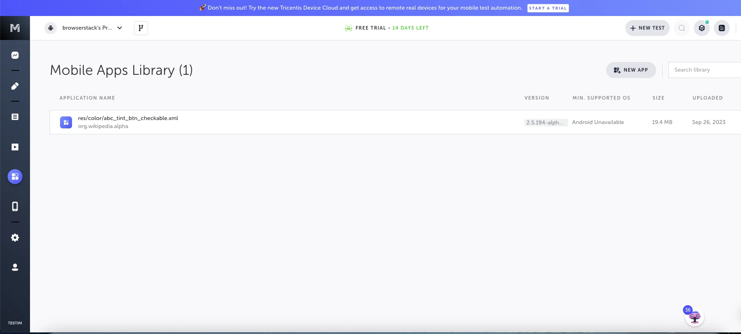Click the Android project icon
Viewport: 741px width, 334px height.
click(50, 28)
